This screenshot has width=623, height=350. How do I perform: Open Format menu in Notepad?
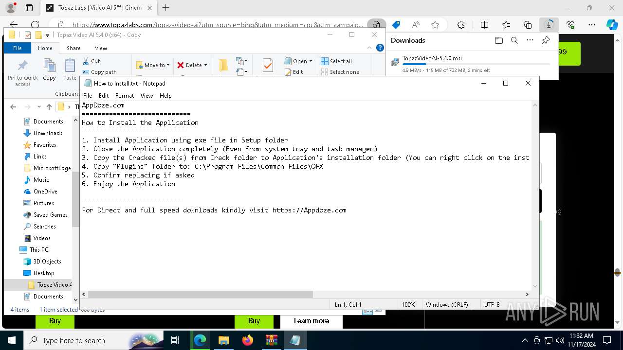click(125, 96)
